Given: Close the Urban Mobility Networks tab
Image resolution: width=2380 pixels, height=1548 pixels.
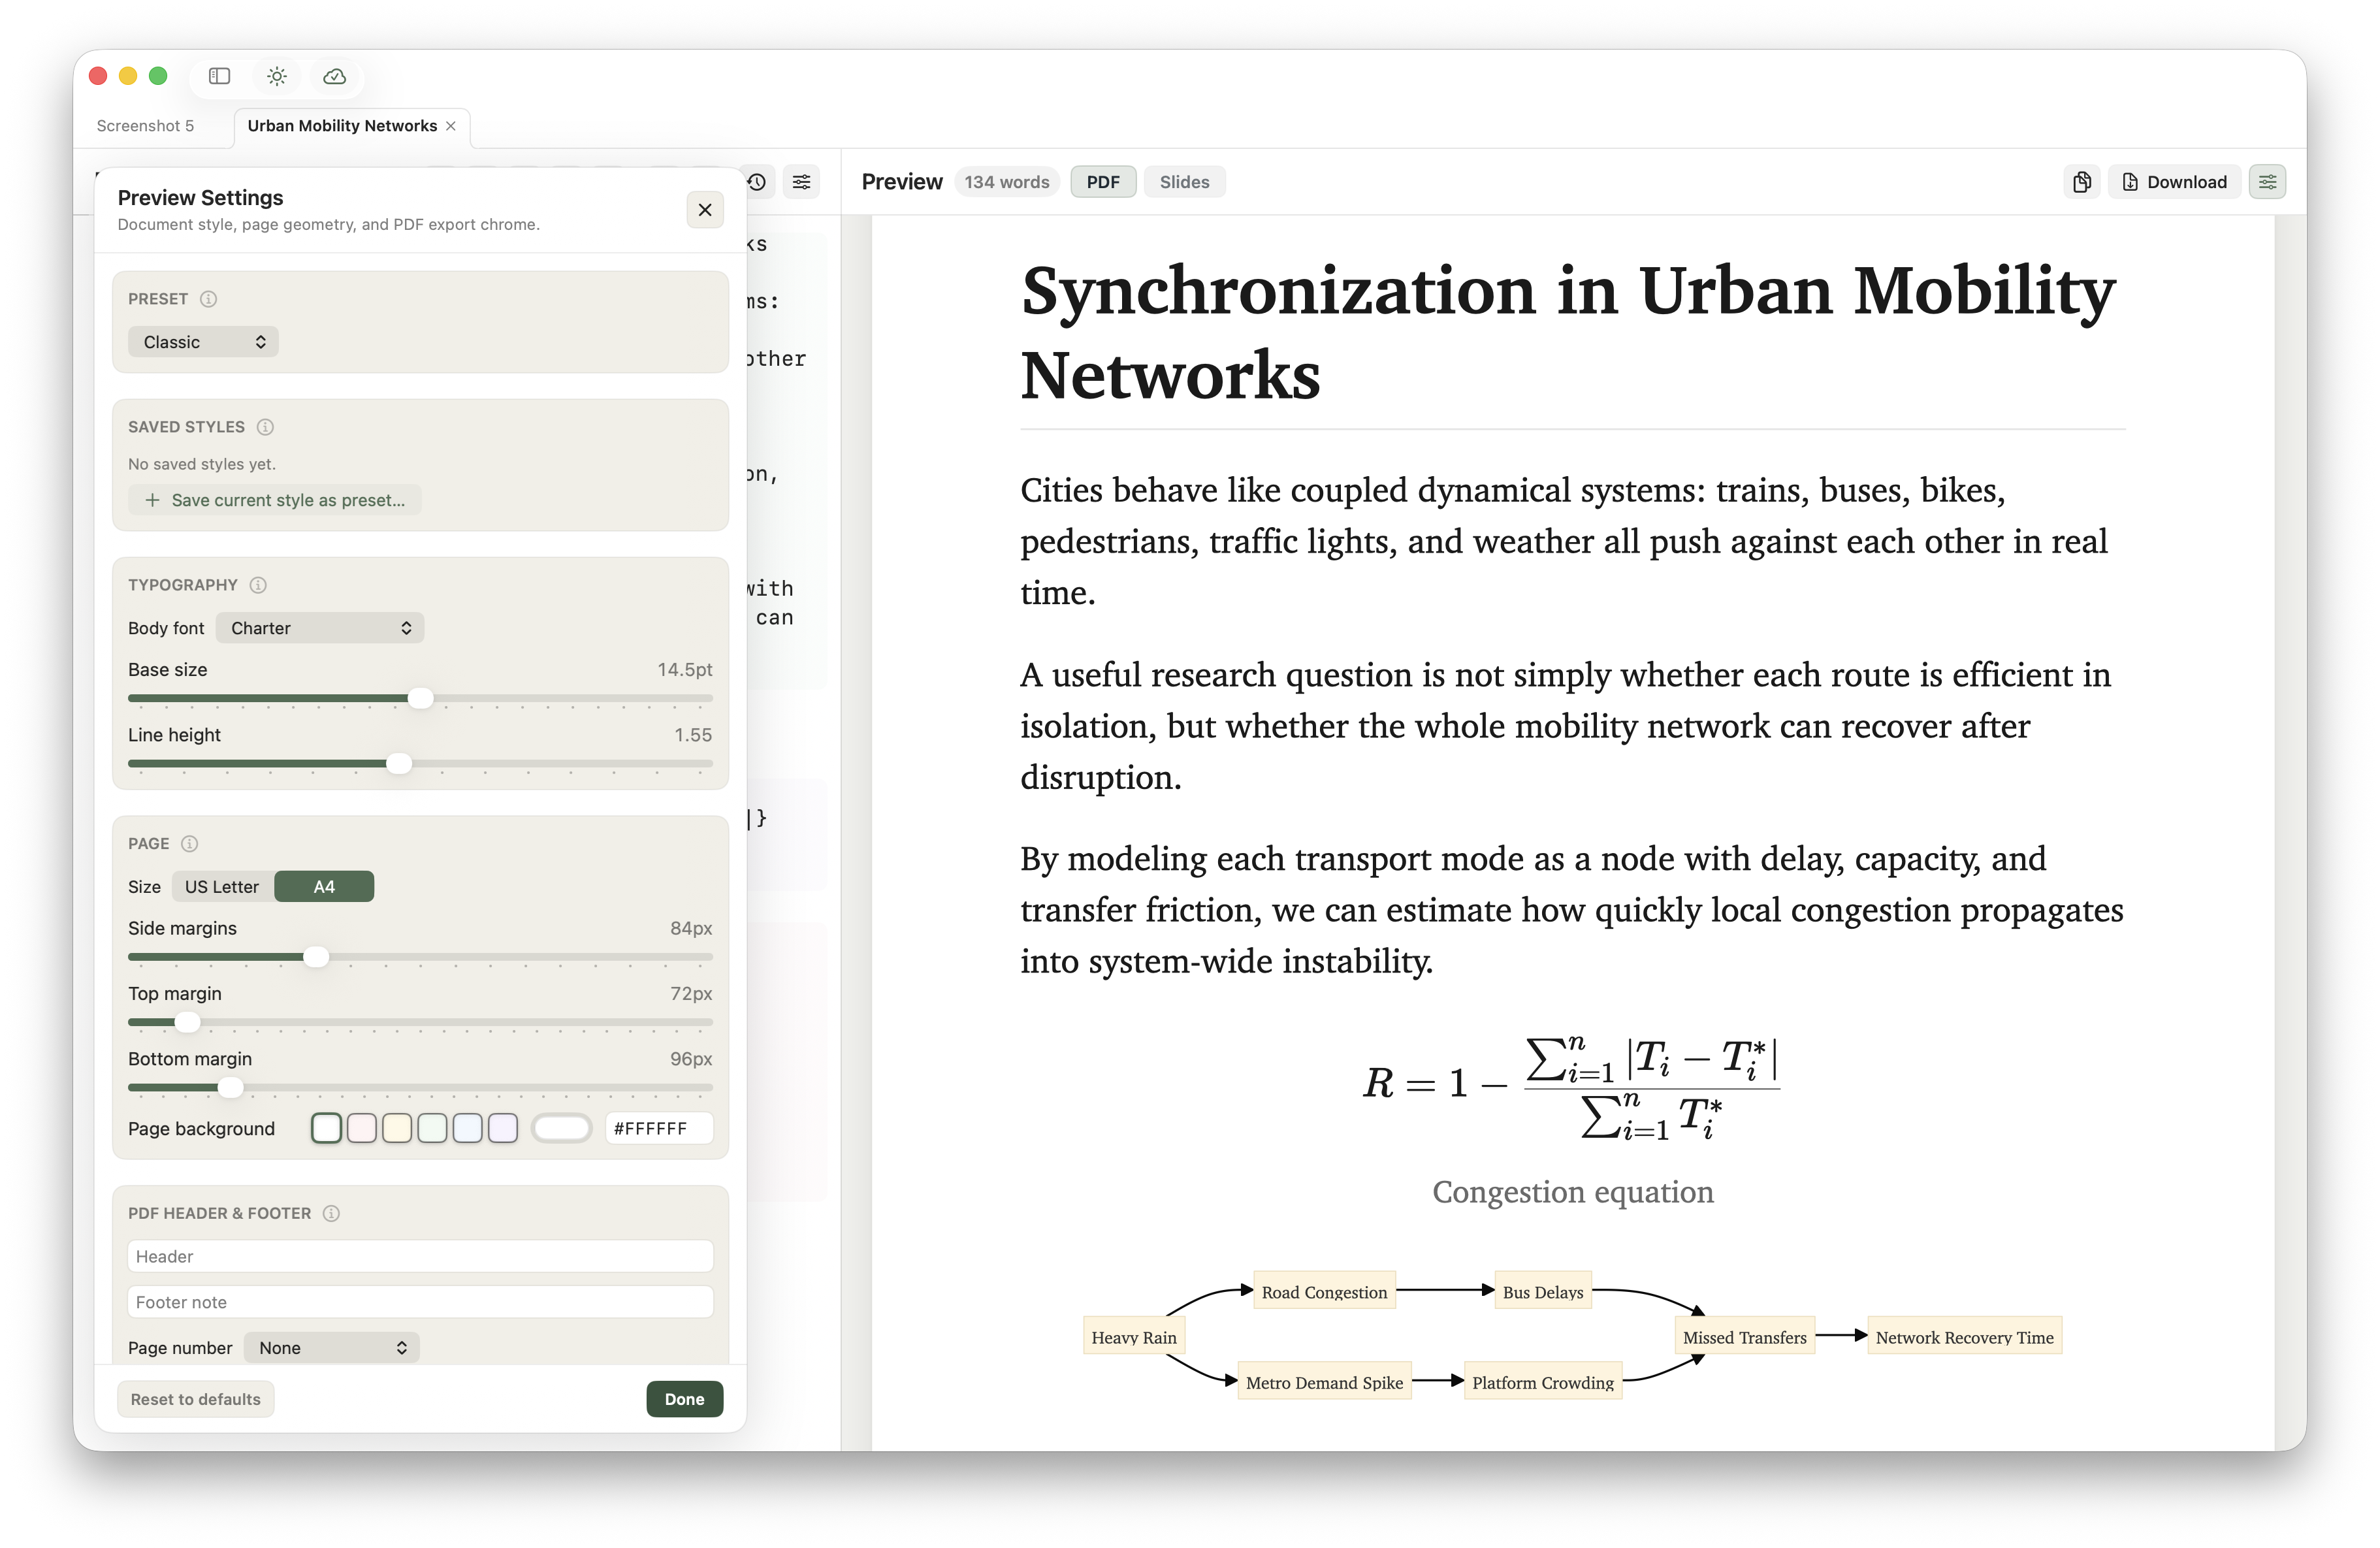Looking at the screenshot, I should pos(451,126).
